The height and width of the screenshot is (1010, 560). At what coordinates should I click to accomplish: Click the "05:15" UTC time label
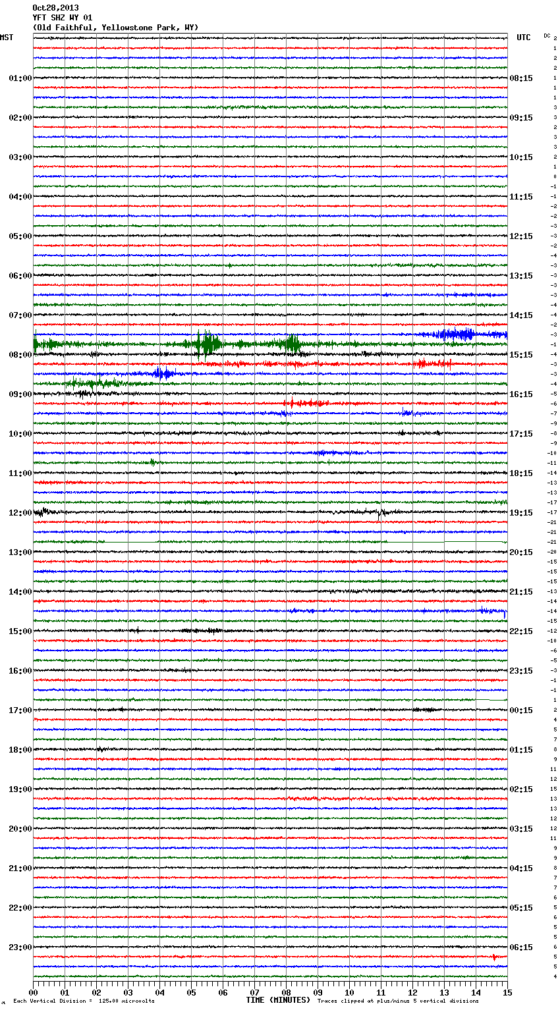pos(521,908)
